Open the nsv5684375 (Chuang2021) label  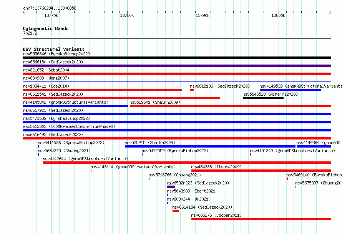click(64, 151)
